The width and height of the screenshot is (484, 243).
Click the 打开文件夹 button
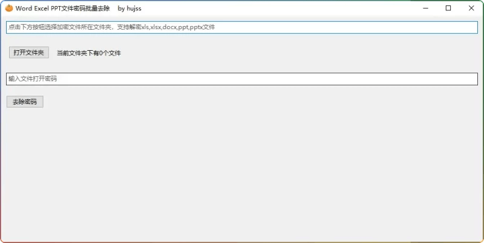(28, 53)
